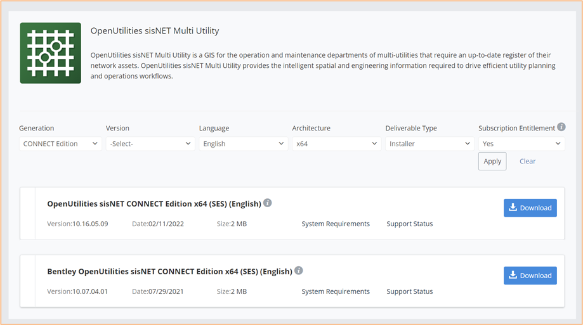Open Subscription Entitlement dropdown set to Yes
This screenshot has height=325, width=583.
(x=521, y=144)
